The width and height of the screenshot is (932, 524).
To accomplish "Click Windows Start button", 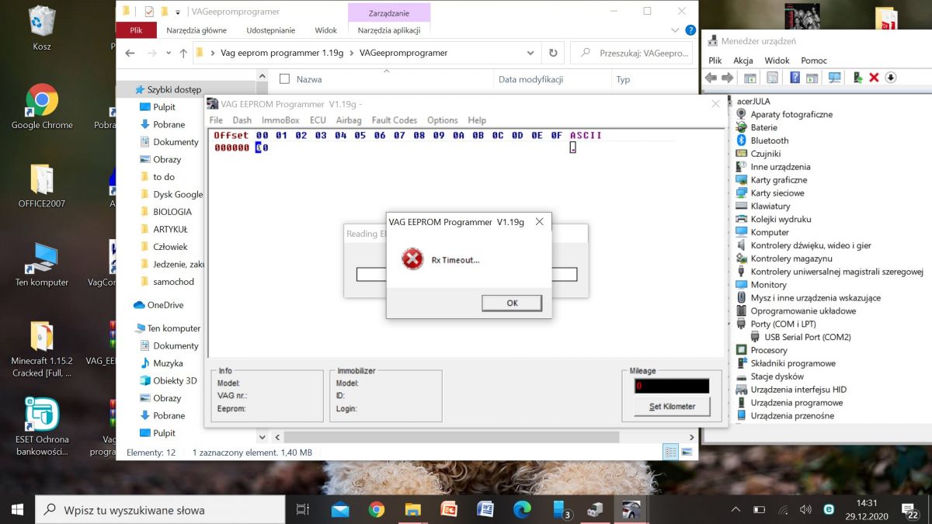I will (17, 510).
